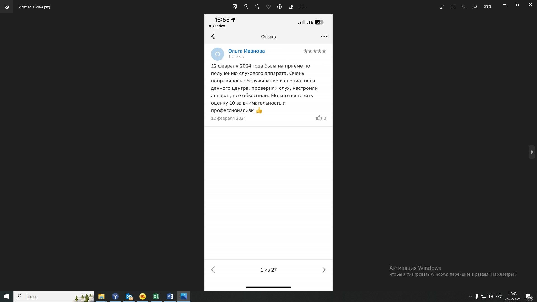Toggle the favorite heart icon
Viewport: 537px width, 302px height.
[268, 7]
